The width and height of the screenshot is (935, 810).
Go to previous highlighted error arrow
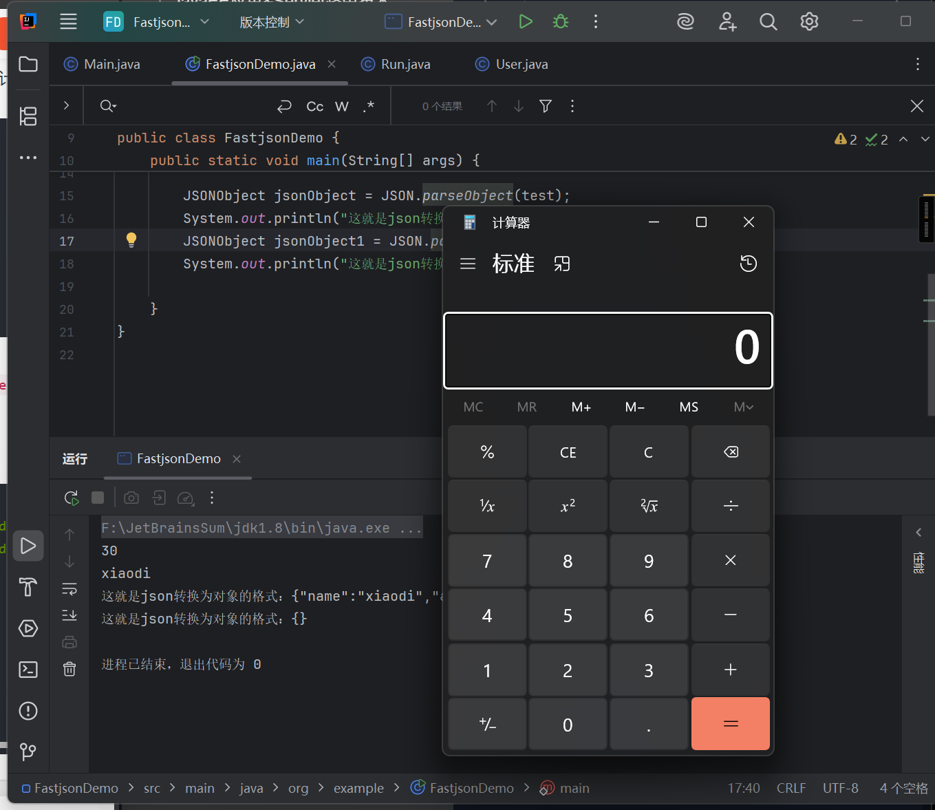(x=903, y=139)
